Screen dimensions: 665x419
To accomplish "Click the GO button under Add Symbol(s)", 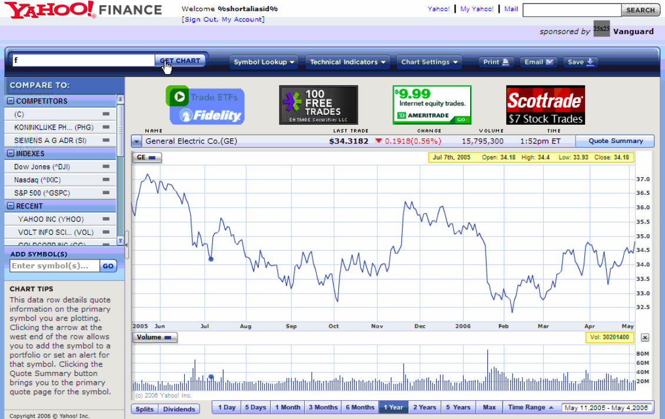I will [x=108, y=266].
